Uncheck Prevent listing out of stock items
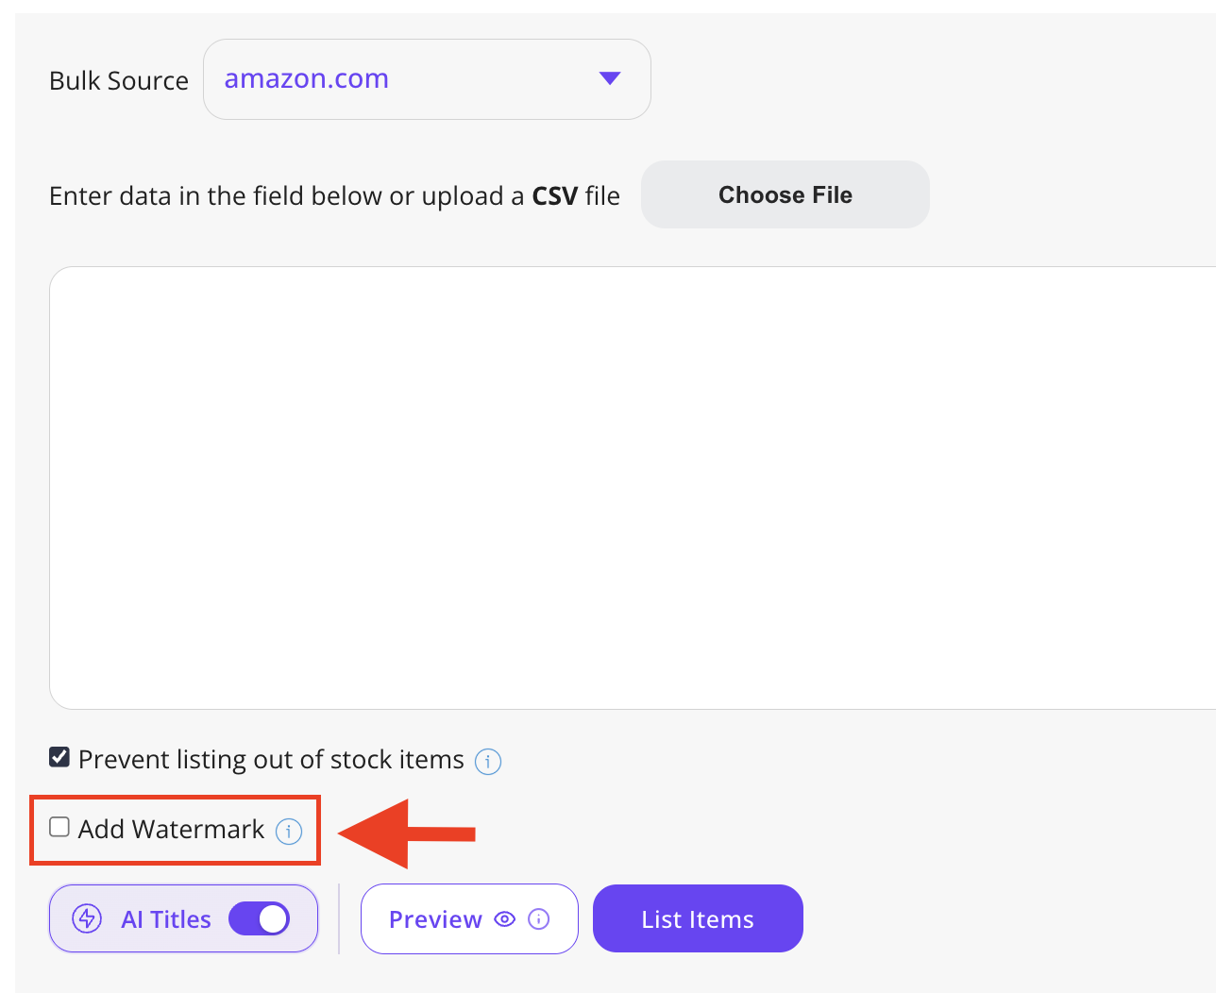Screen dimensions: 1216x993 click(59, 757)
